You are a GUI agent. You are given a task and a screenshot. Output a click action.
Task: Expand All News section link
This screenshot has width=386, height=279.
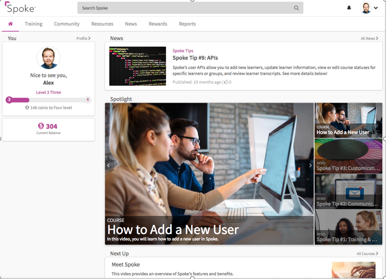point(369,38)
